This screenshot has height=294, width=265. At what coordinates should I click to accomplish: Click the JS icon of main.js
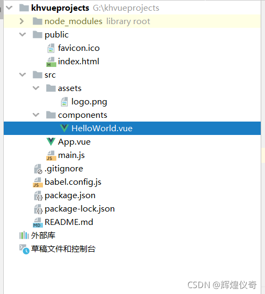coord(51,155)
